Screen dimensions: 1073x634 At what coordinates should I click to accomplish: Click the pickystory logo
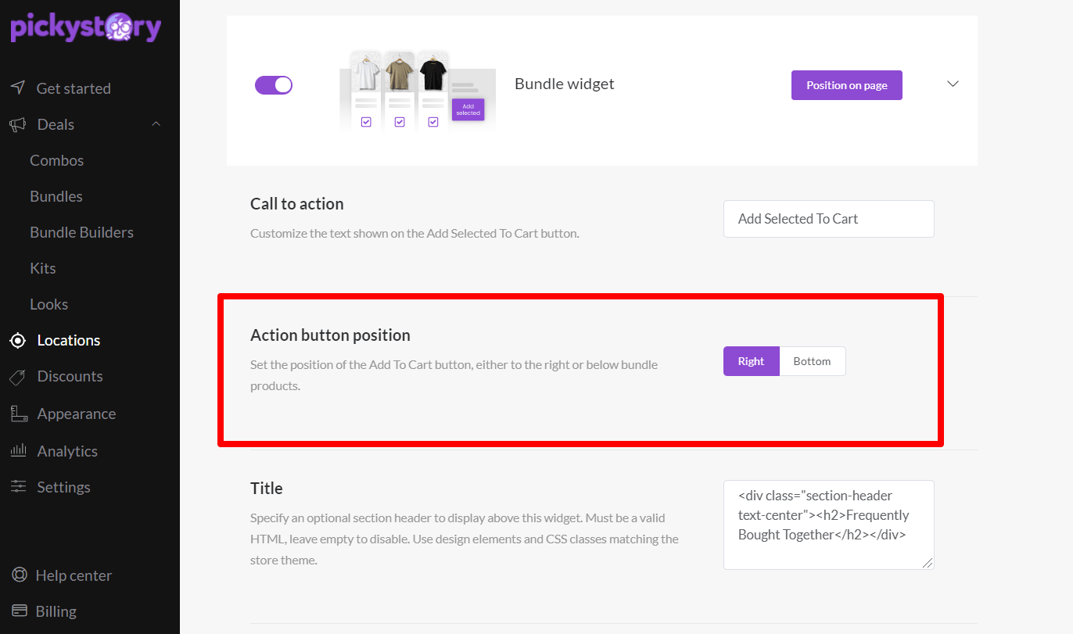[x=86, y=28]
